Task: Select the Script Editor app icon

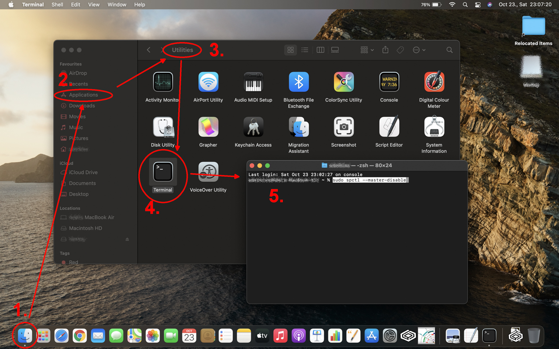Action: tap(389, 127)
